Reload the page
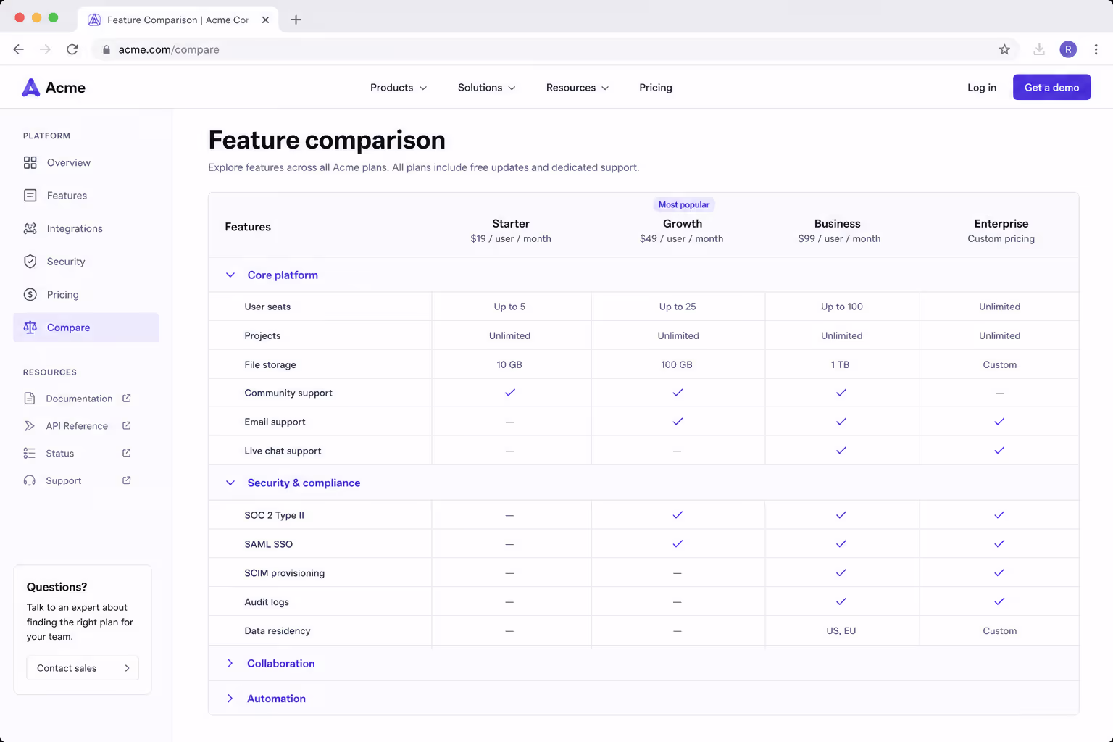 point(72,49)
